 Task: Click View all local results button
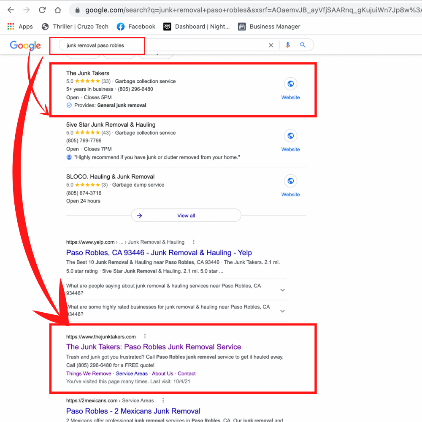(x=186, y=216)
